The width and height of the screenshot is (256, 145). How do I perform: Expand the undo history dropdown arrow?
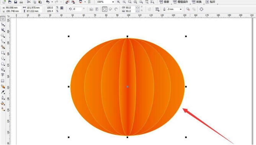52,2
